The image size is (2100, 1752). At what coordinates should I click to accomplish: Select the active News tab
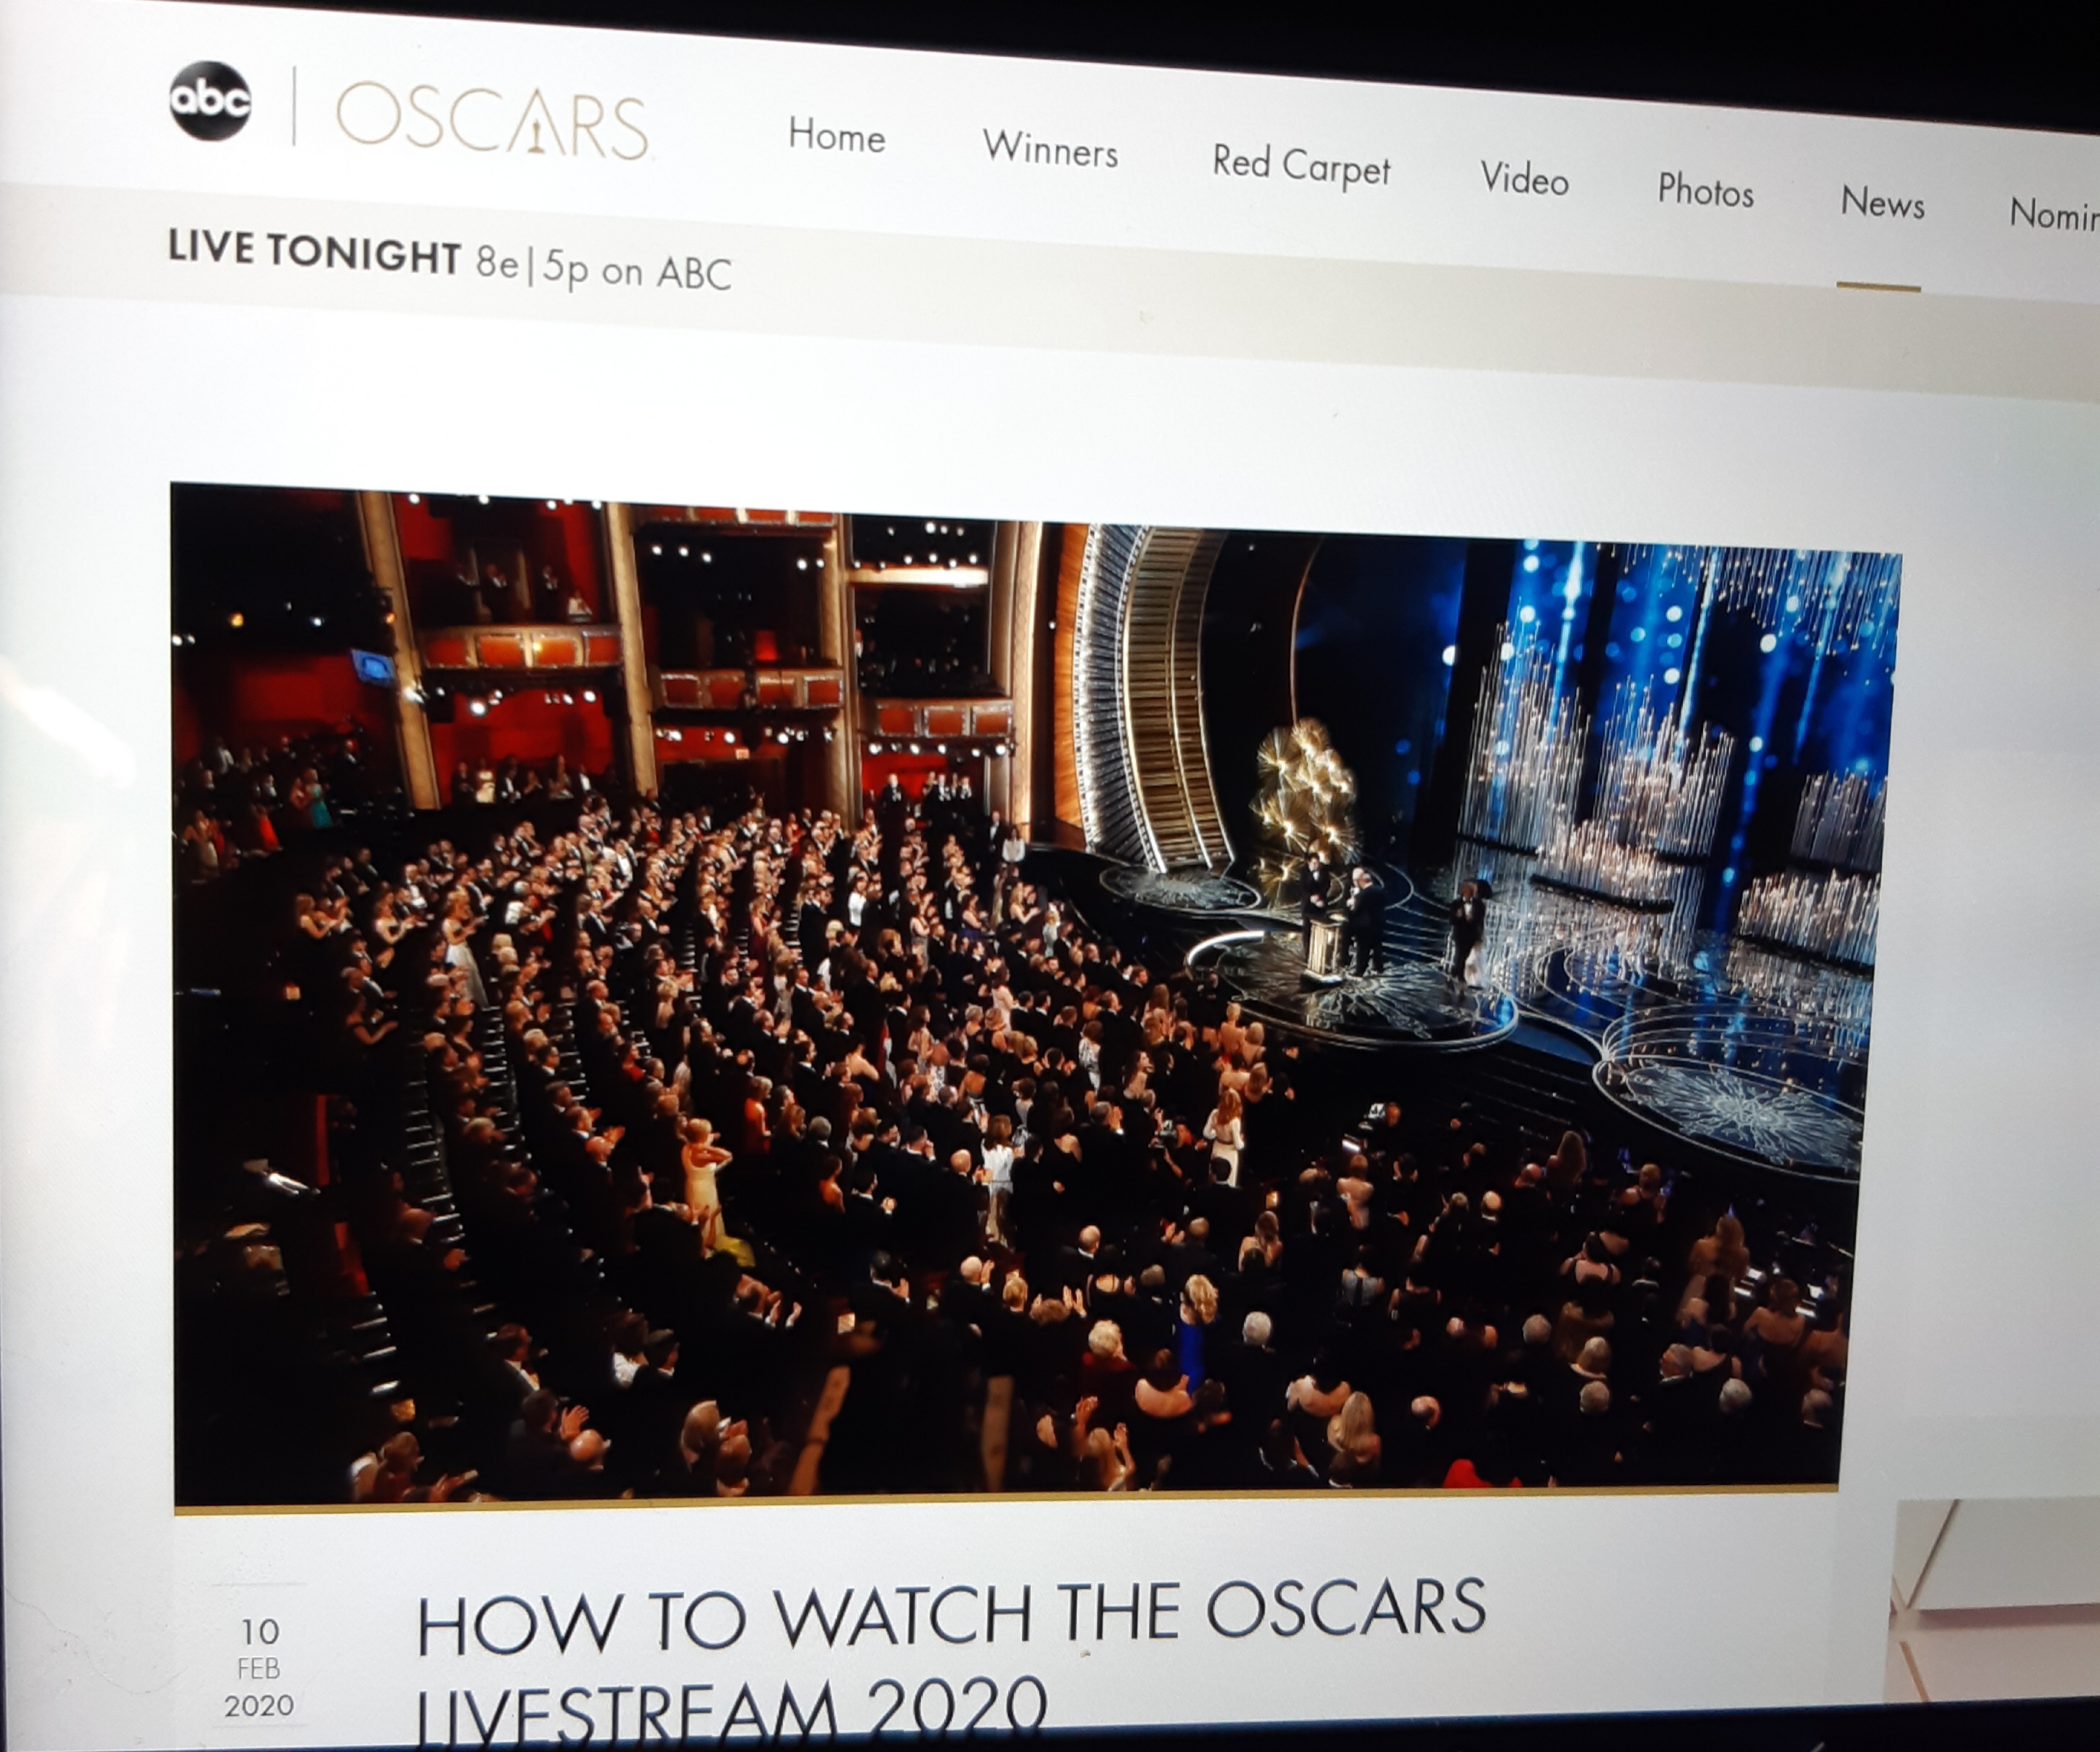[1882, 203]
